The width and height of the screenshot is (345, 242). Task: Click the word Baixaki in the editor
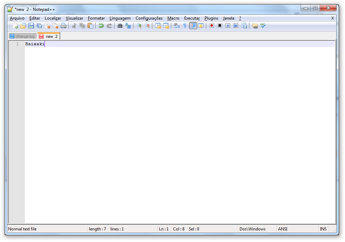(35, 44)
